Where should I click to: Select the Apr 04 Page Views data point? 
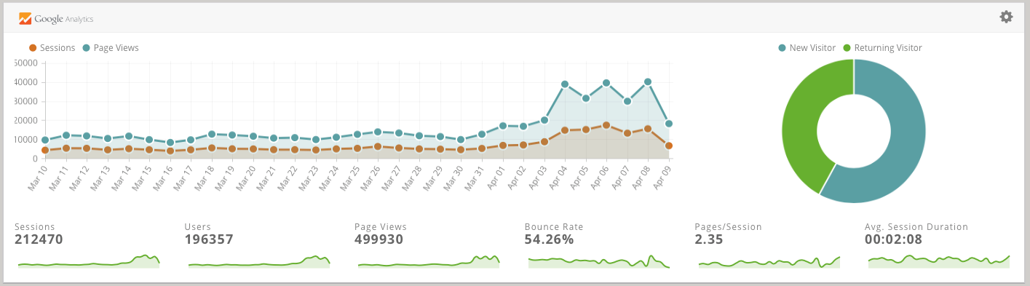(x=565, y=84)
